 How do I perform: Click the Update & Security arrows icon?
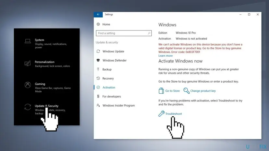point(28,107)
